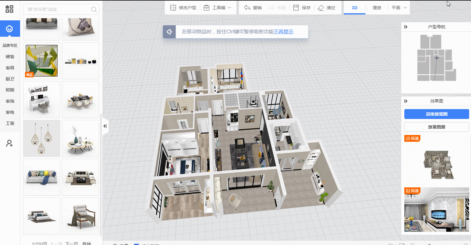The height and width of the screenshot is (245, 471).
Task: Click the 不再提示 link
Action: tap(283, 32)
